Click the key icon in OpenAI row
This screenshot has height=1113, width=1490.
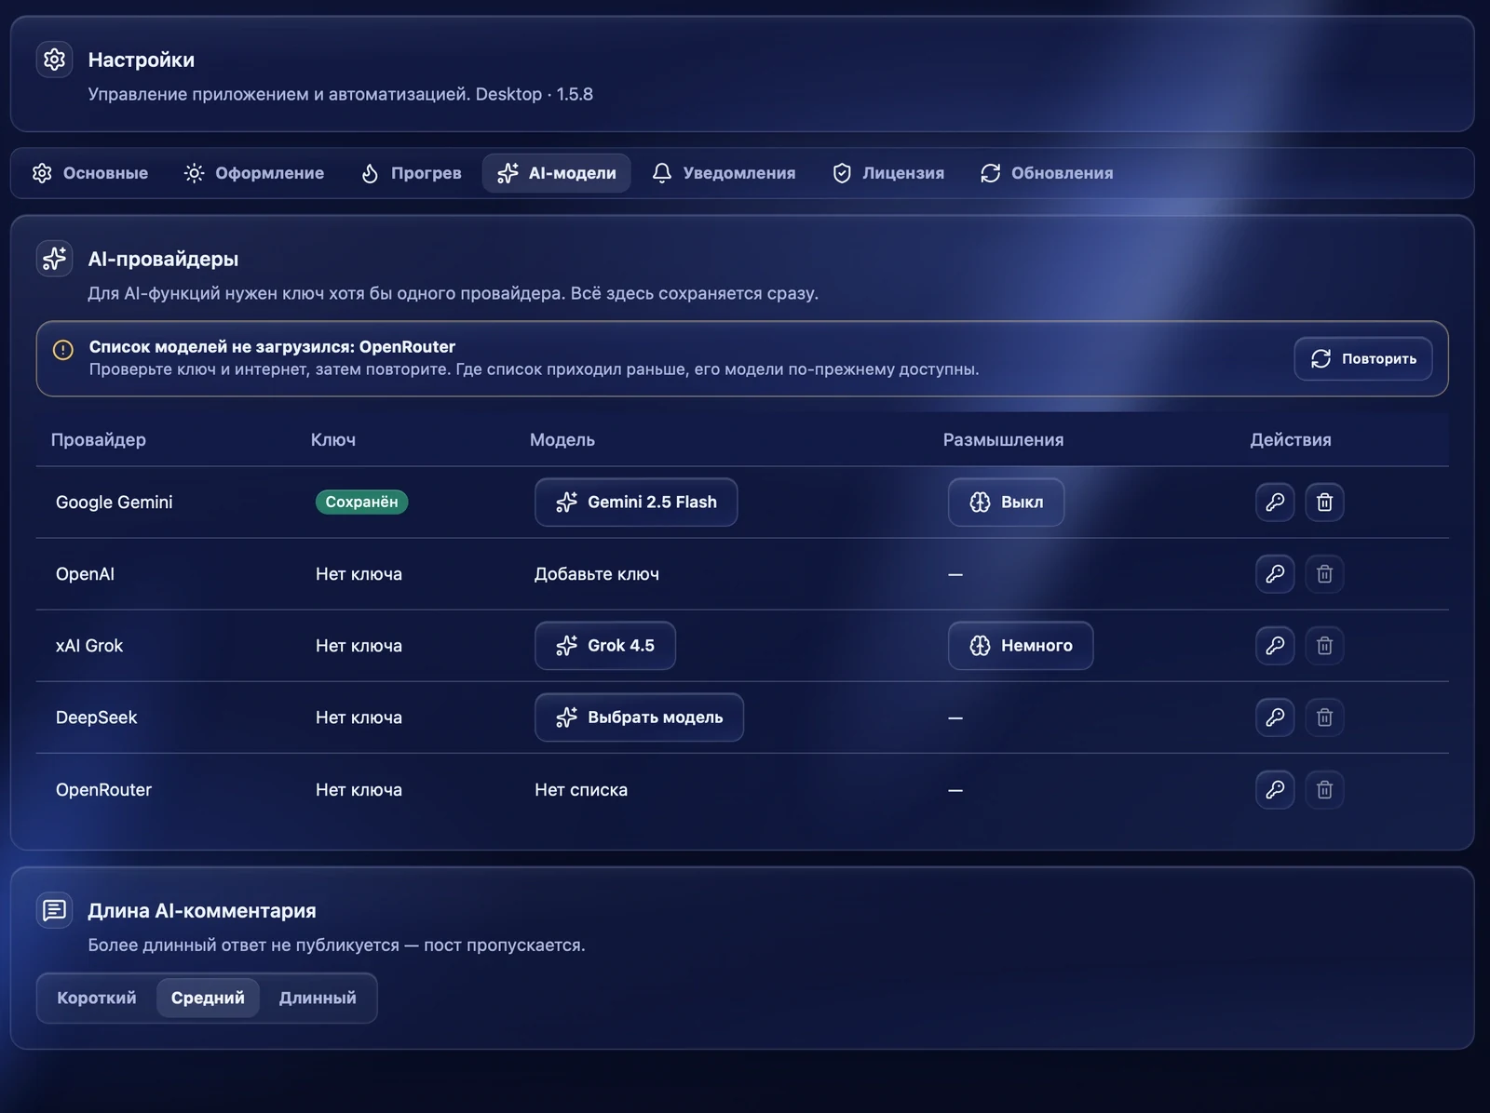[x=1275, y=574]
